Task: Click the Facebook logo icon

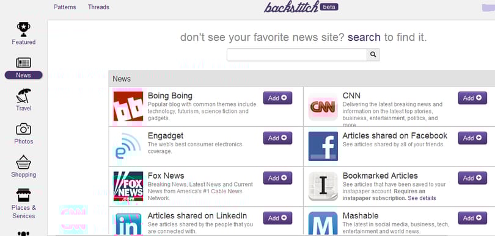Action: tap(323, 146)
